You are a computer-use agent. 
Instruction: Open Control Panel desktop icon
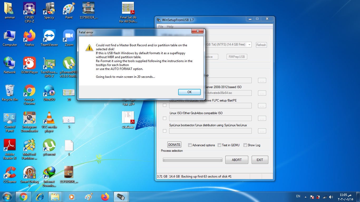(10, 122)
